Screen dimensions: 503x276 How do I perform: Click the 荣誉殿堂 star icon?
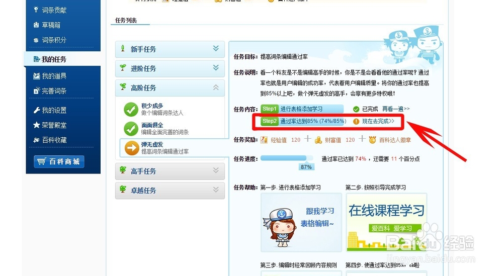(x=37, y=125)
